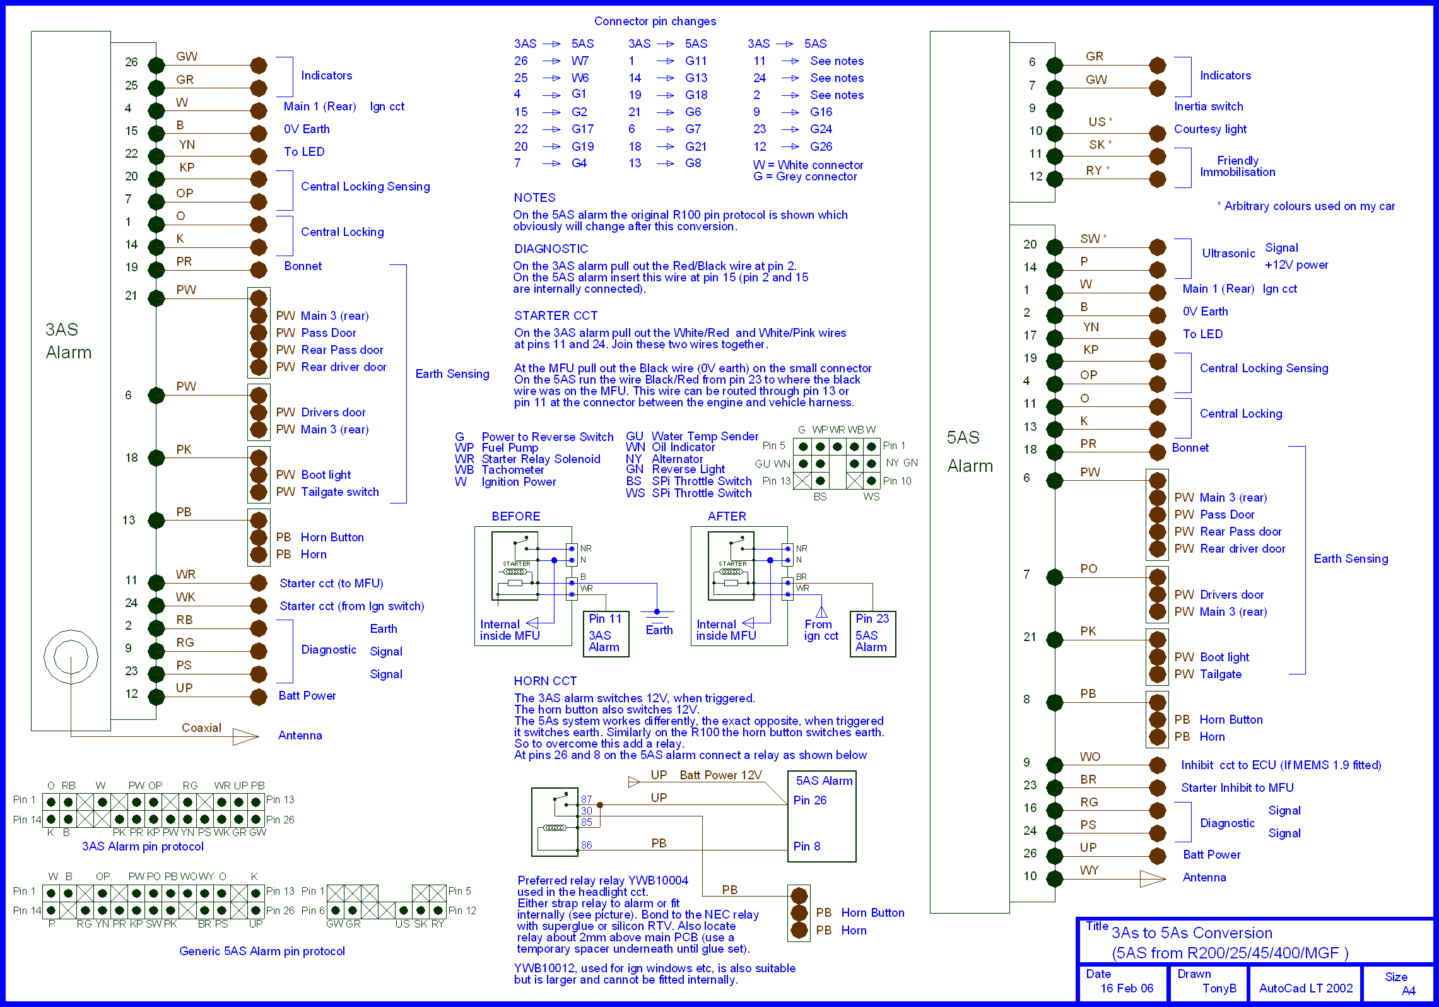Click the concentric-circle coaxial symbol in 3AS block

71,656
